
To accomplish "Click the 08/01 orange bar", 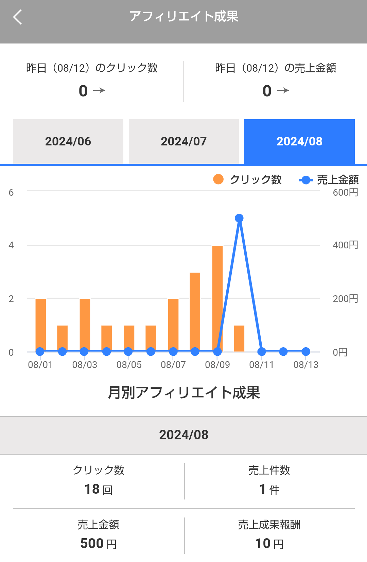I will (41, 325).
